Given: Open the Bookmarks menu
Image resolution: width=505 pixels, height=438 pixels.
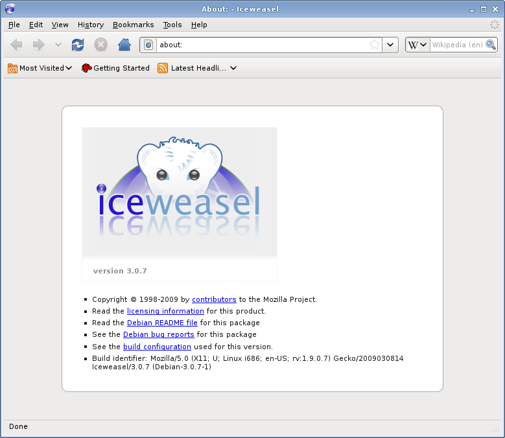Looking at the screenshot, I should point(133,25).
